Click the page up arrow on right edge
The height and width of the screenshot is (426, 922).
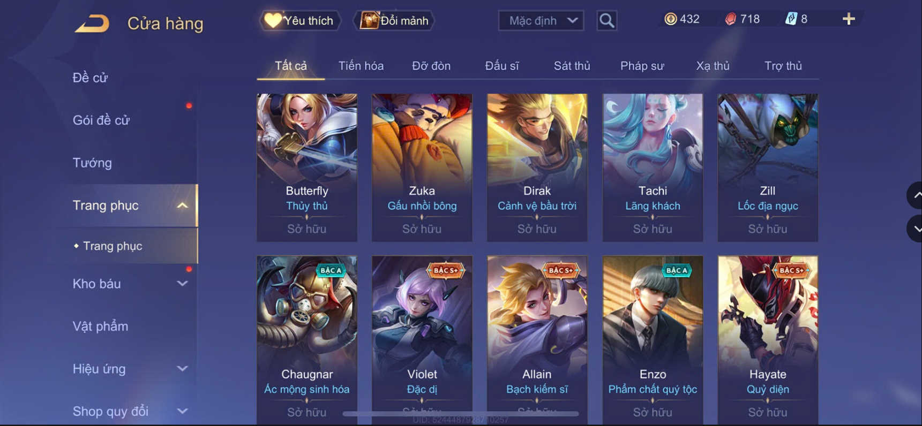[915, 195]
